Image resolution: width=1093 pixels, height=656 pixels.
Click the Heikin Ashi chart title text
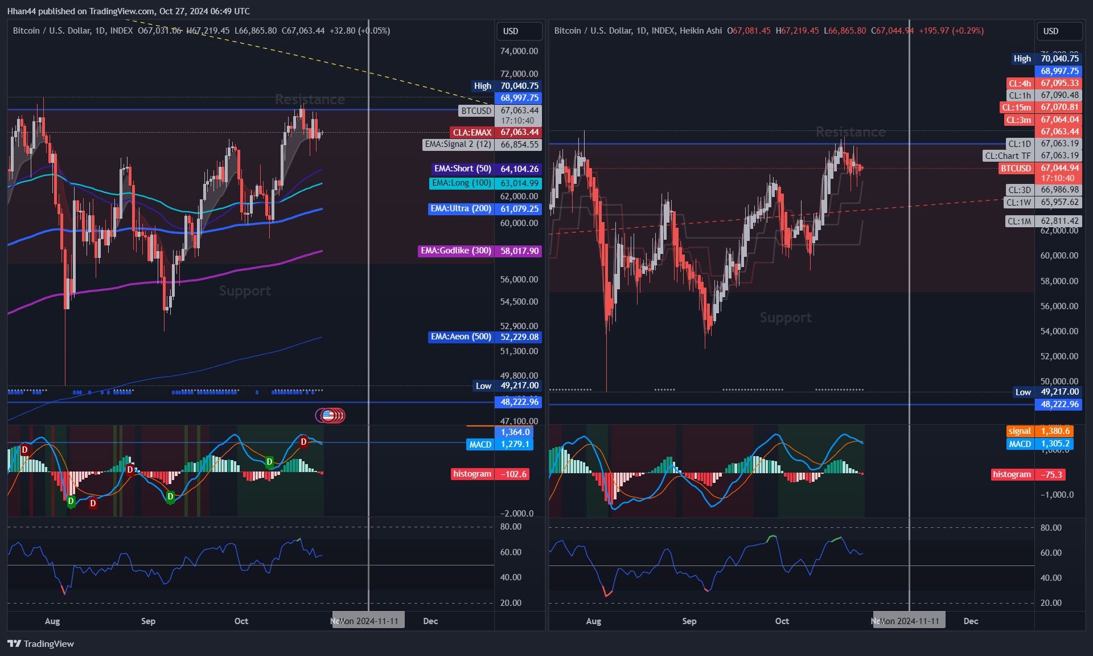pos(638,31)
